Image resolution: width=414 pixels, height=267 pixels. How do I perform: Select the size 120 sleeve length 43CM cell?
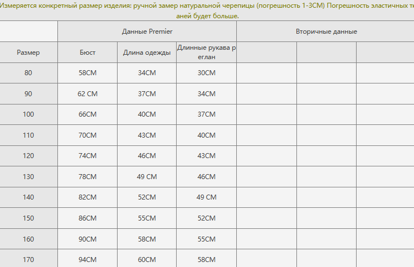[206, 156]
